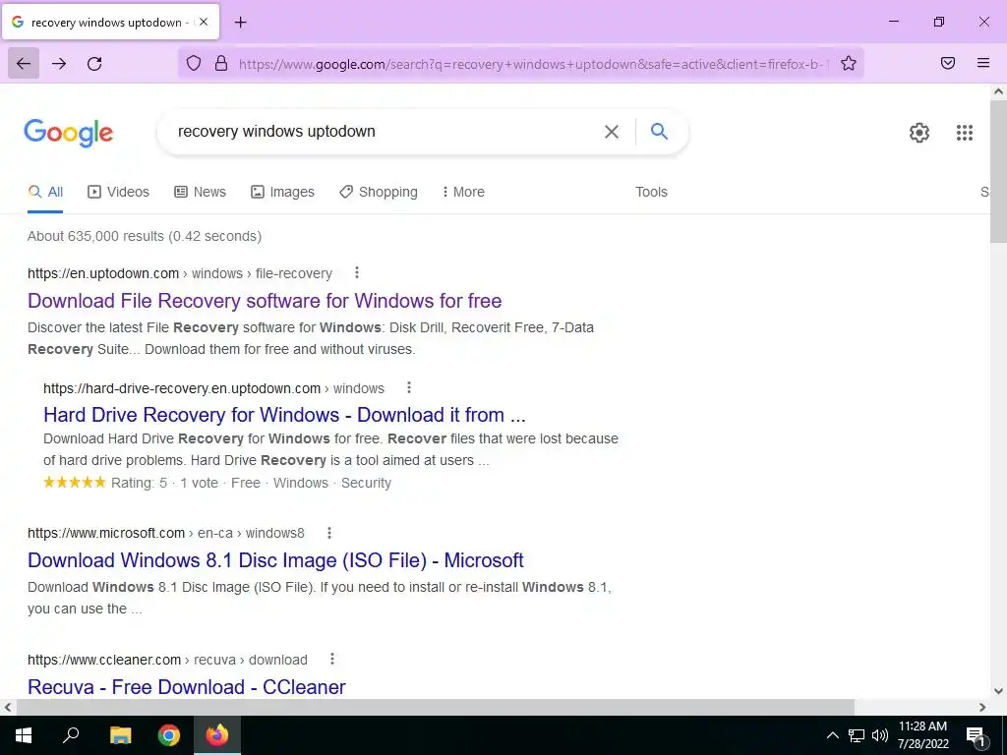Open Google quick settings gear

pyautogui.click(x=919, y=133)
